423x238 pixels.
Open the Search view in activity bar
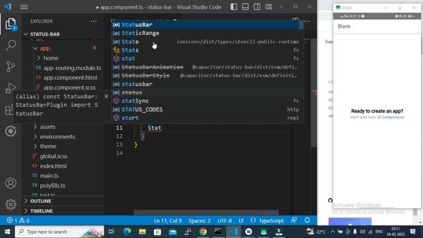click(x=11, y=45)
